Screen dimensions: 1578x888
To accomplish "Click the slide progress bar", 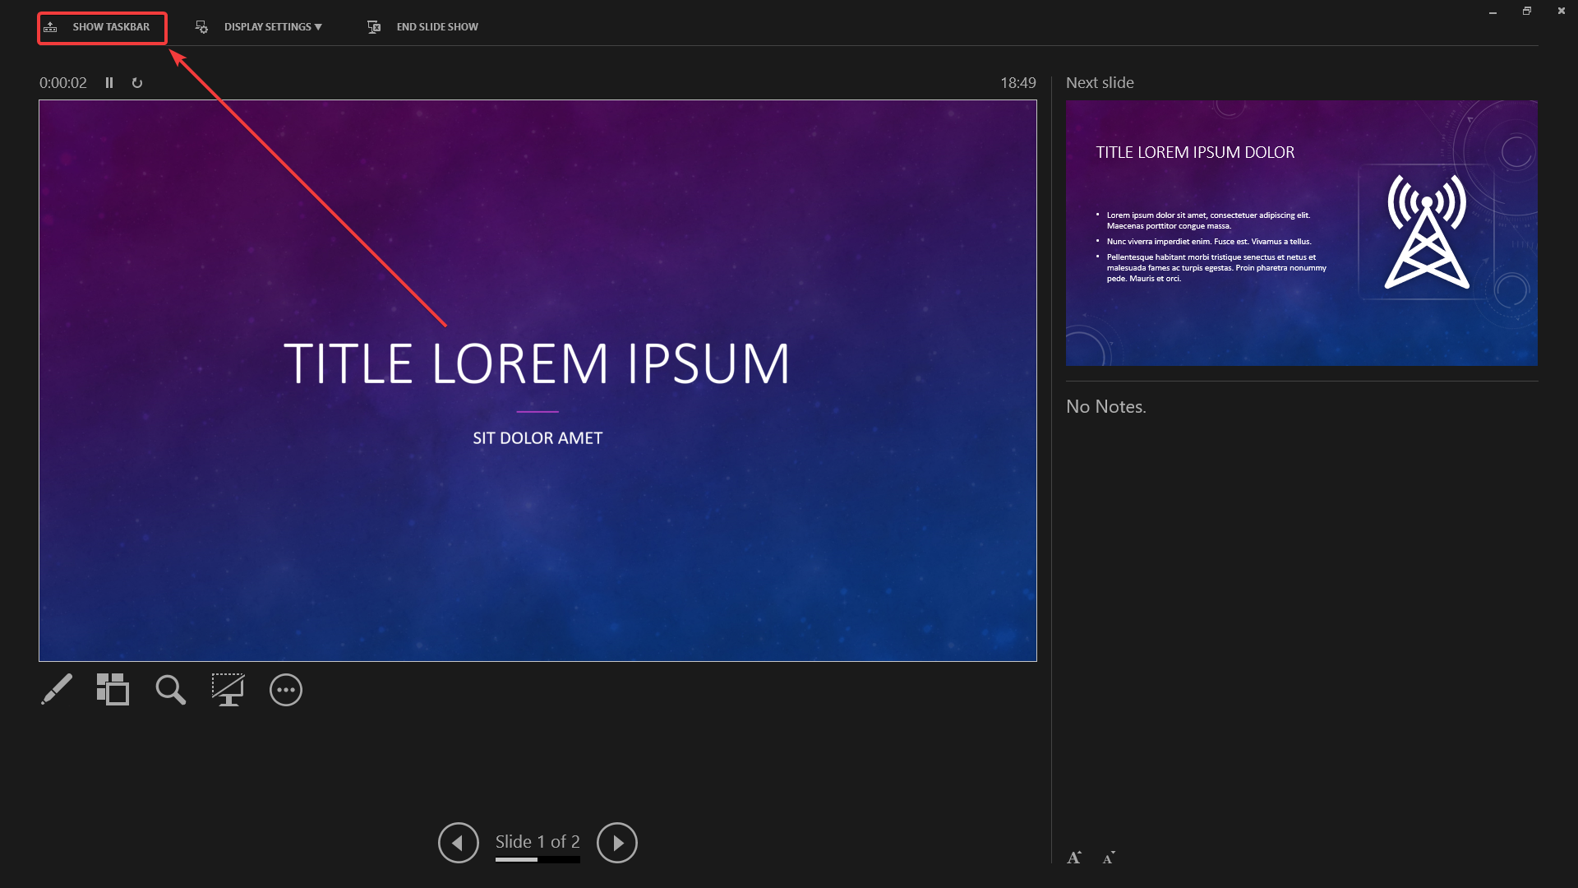I will (x=538, y=860).
